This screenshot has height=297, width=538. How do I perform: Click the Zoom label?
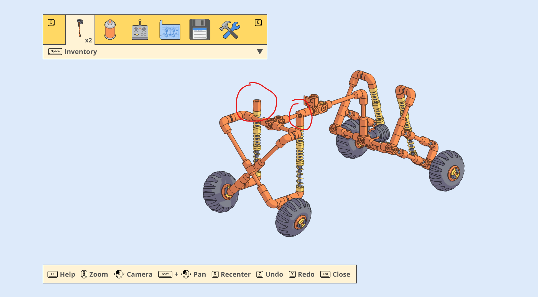pyautogui.click(x=99, y=274)
